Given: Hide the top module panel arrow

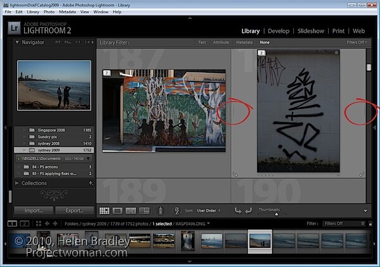Looking at the screenshot, I should coord(190,18).
